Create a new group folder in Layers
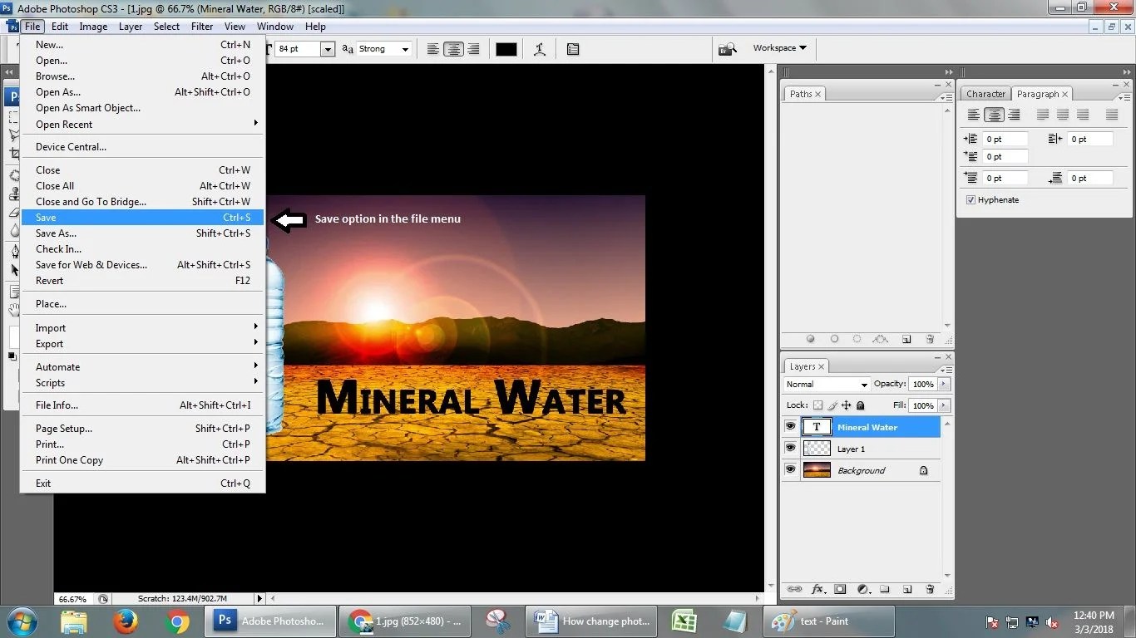 (x=885, y=590)
